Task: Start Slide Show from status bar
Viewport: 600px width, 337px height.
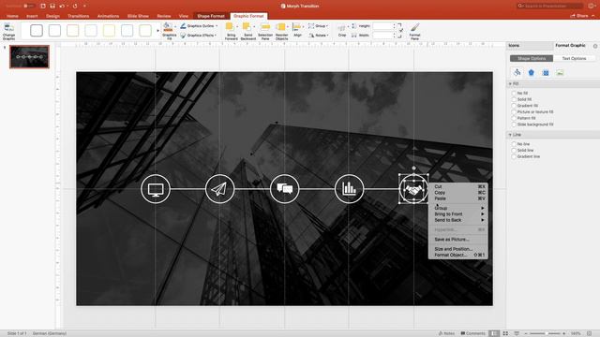Action: click(x=517, y=333)
